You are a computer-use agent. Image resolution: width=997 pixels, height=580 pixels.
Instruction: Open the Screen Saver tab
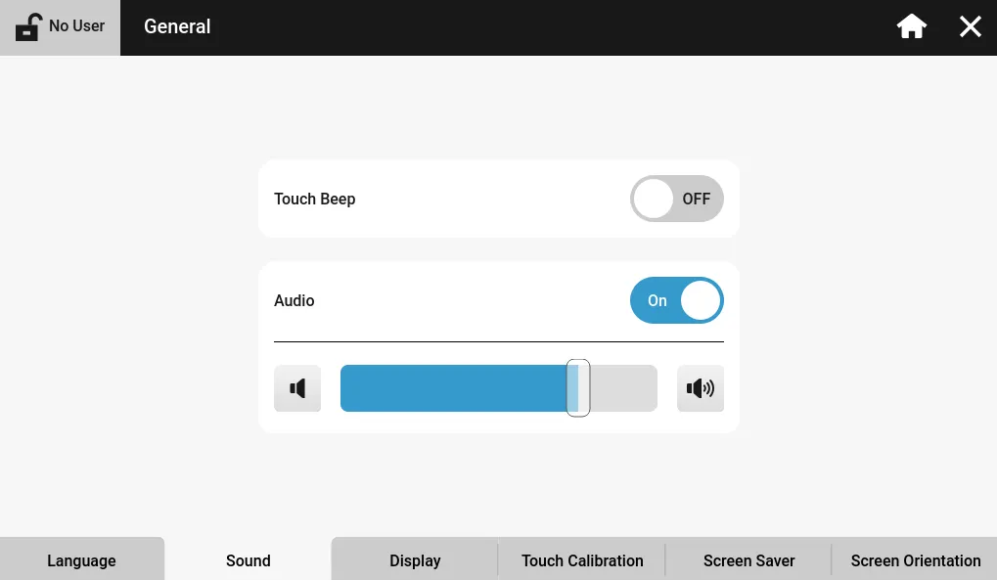click(748, 560)
